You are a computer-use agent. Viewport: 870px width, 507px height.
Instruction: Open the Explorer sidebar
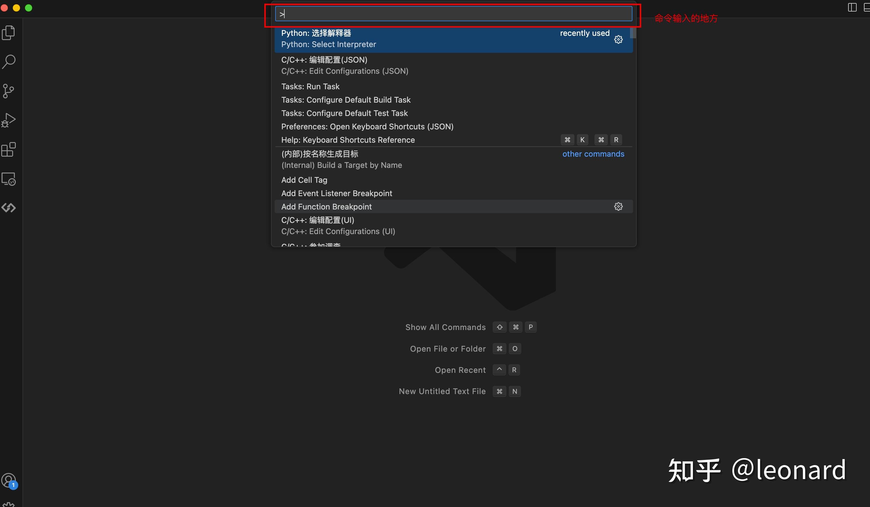click(x=9, y=32)
